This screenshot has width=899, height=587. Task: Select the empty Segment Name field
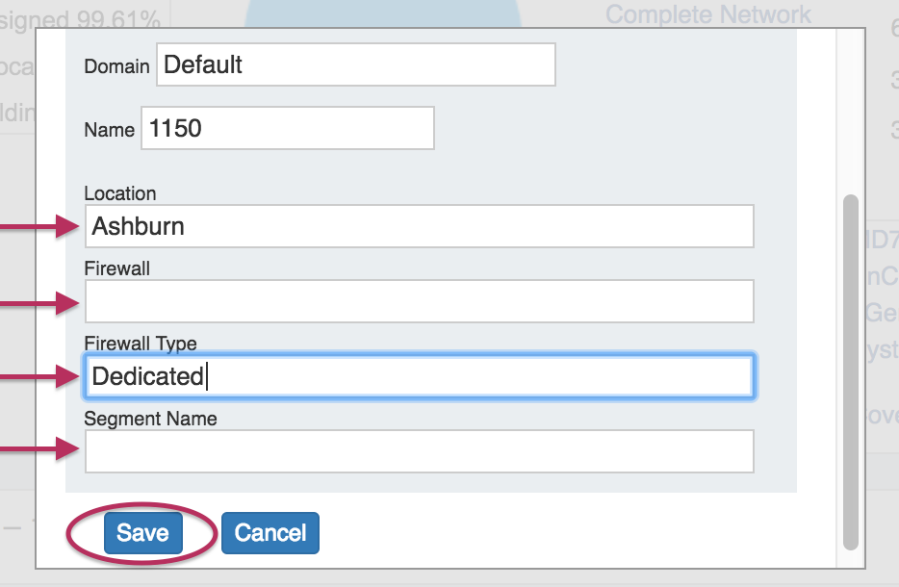pos(419,451)
